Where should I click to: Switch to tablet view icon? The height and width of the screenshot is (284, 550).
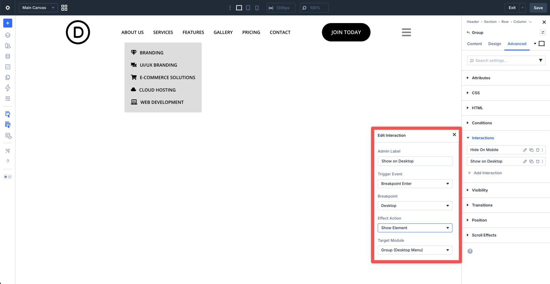click(x=248, y=8)
